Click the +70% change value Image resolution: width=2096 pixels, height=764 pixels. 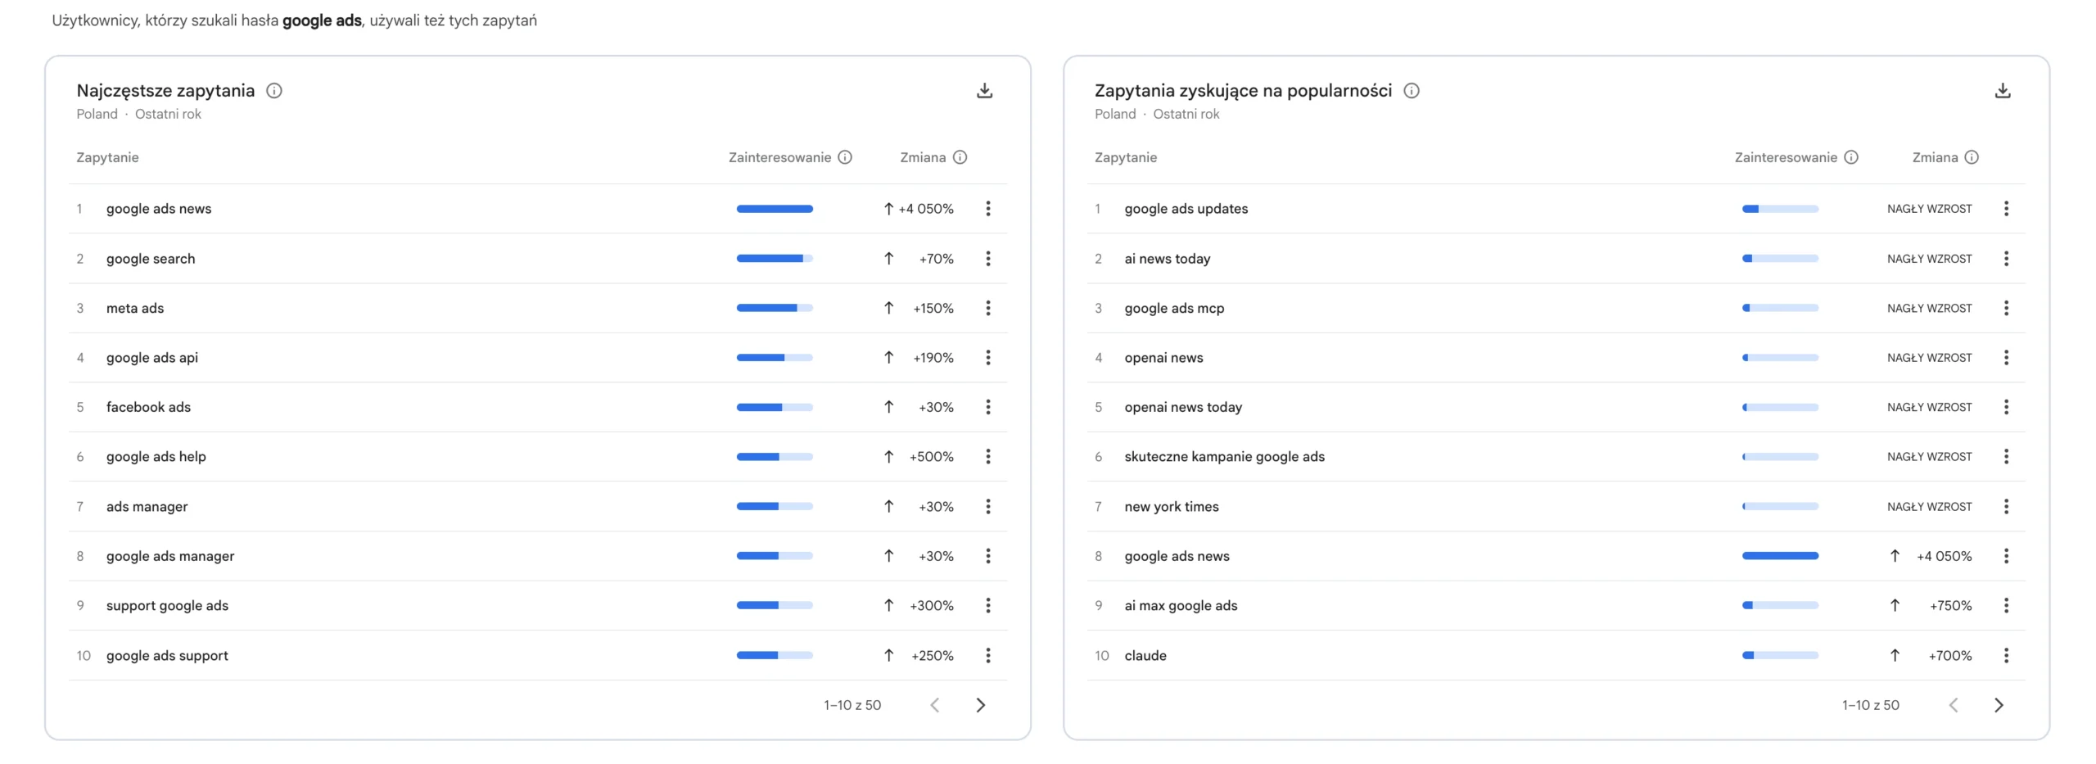tap(936, 259)
